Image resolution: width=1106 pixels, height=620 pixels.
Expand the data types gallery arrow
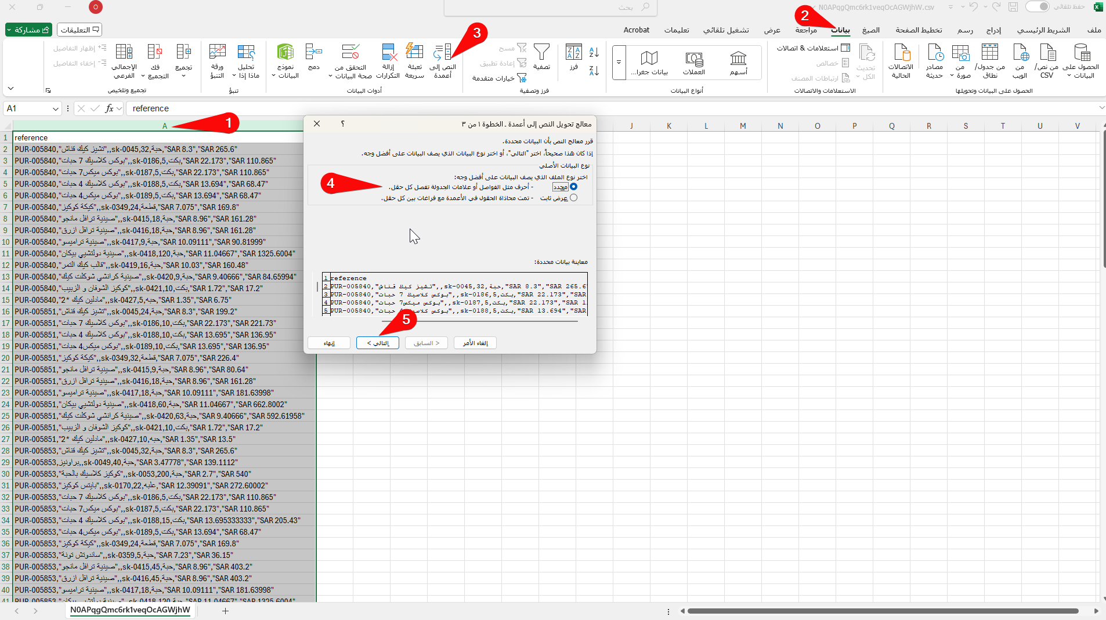coord(619,62)
